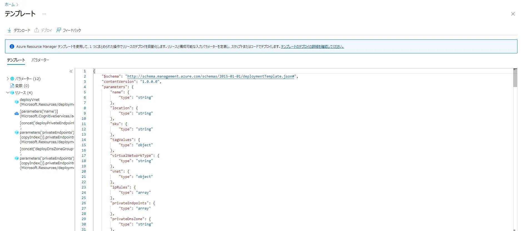Click the デプロイ deploy icon

37,30
